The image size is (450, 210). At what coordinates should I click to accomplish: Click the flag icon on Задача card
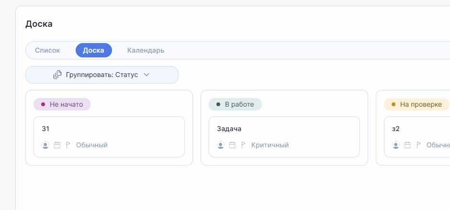click(243, 145)
